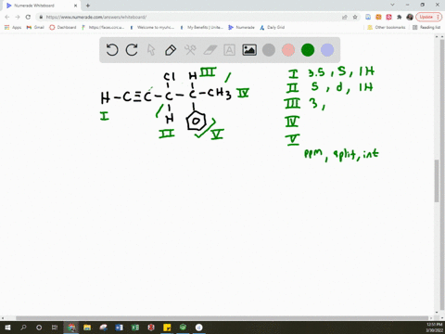This screenshot has width=445, height=334.
Task: Open the Welcome to myuhc bookmark
Action: pyautogui.click(x=152, y=27)
